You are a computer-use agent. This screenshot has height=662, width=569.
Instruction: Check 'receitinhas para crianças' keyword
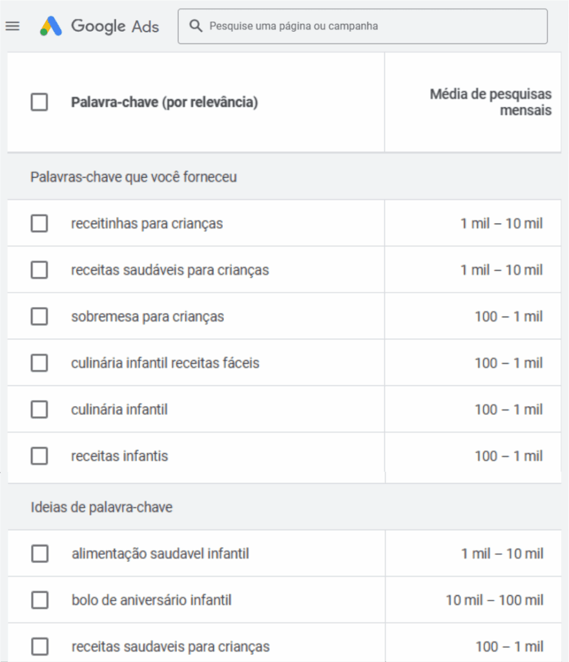39,224
